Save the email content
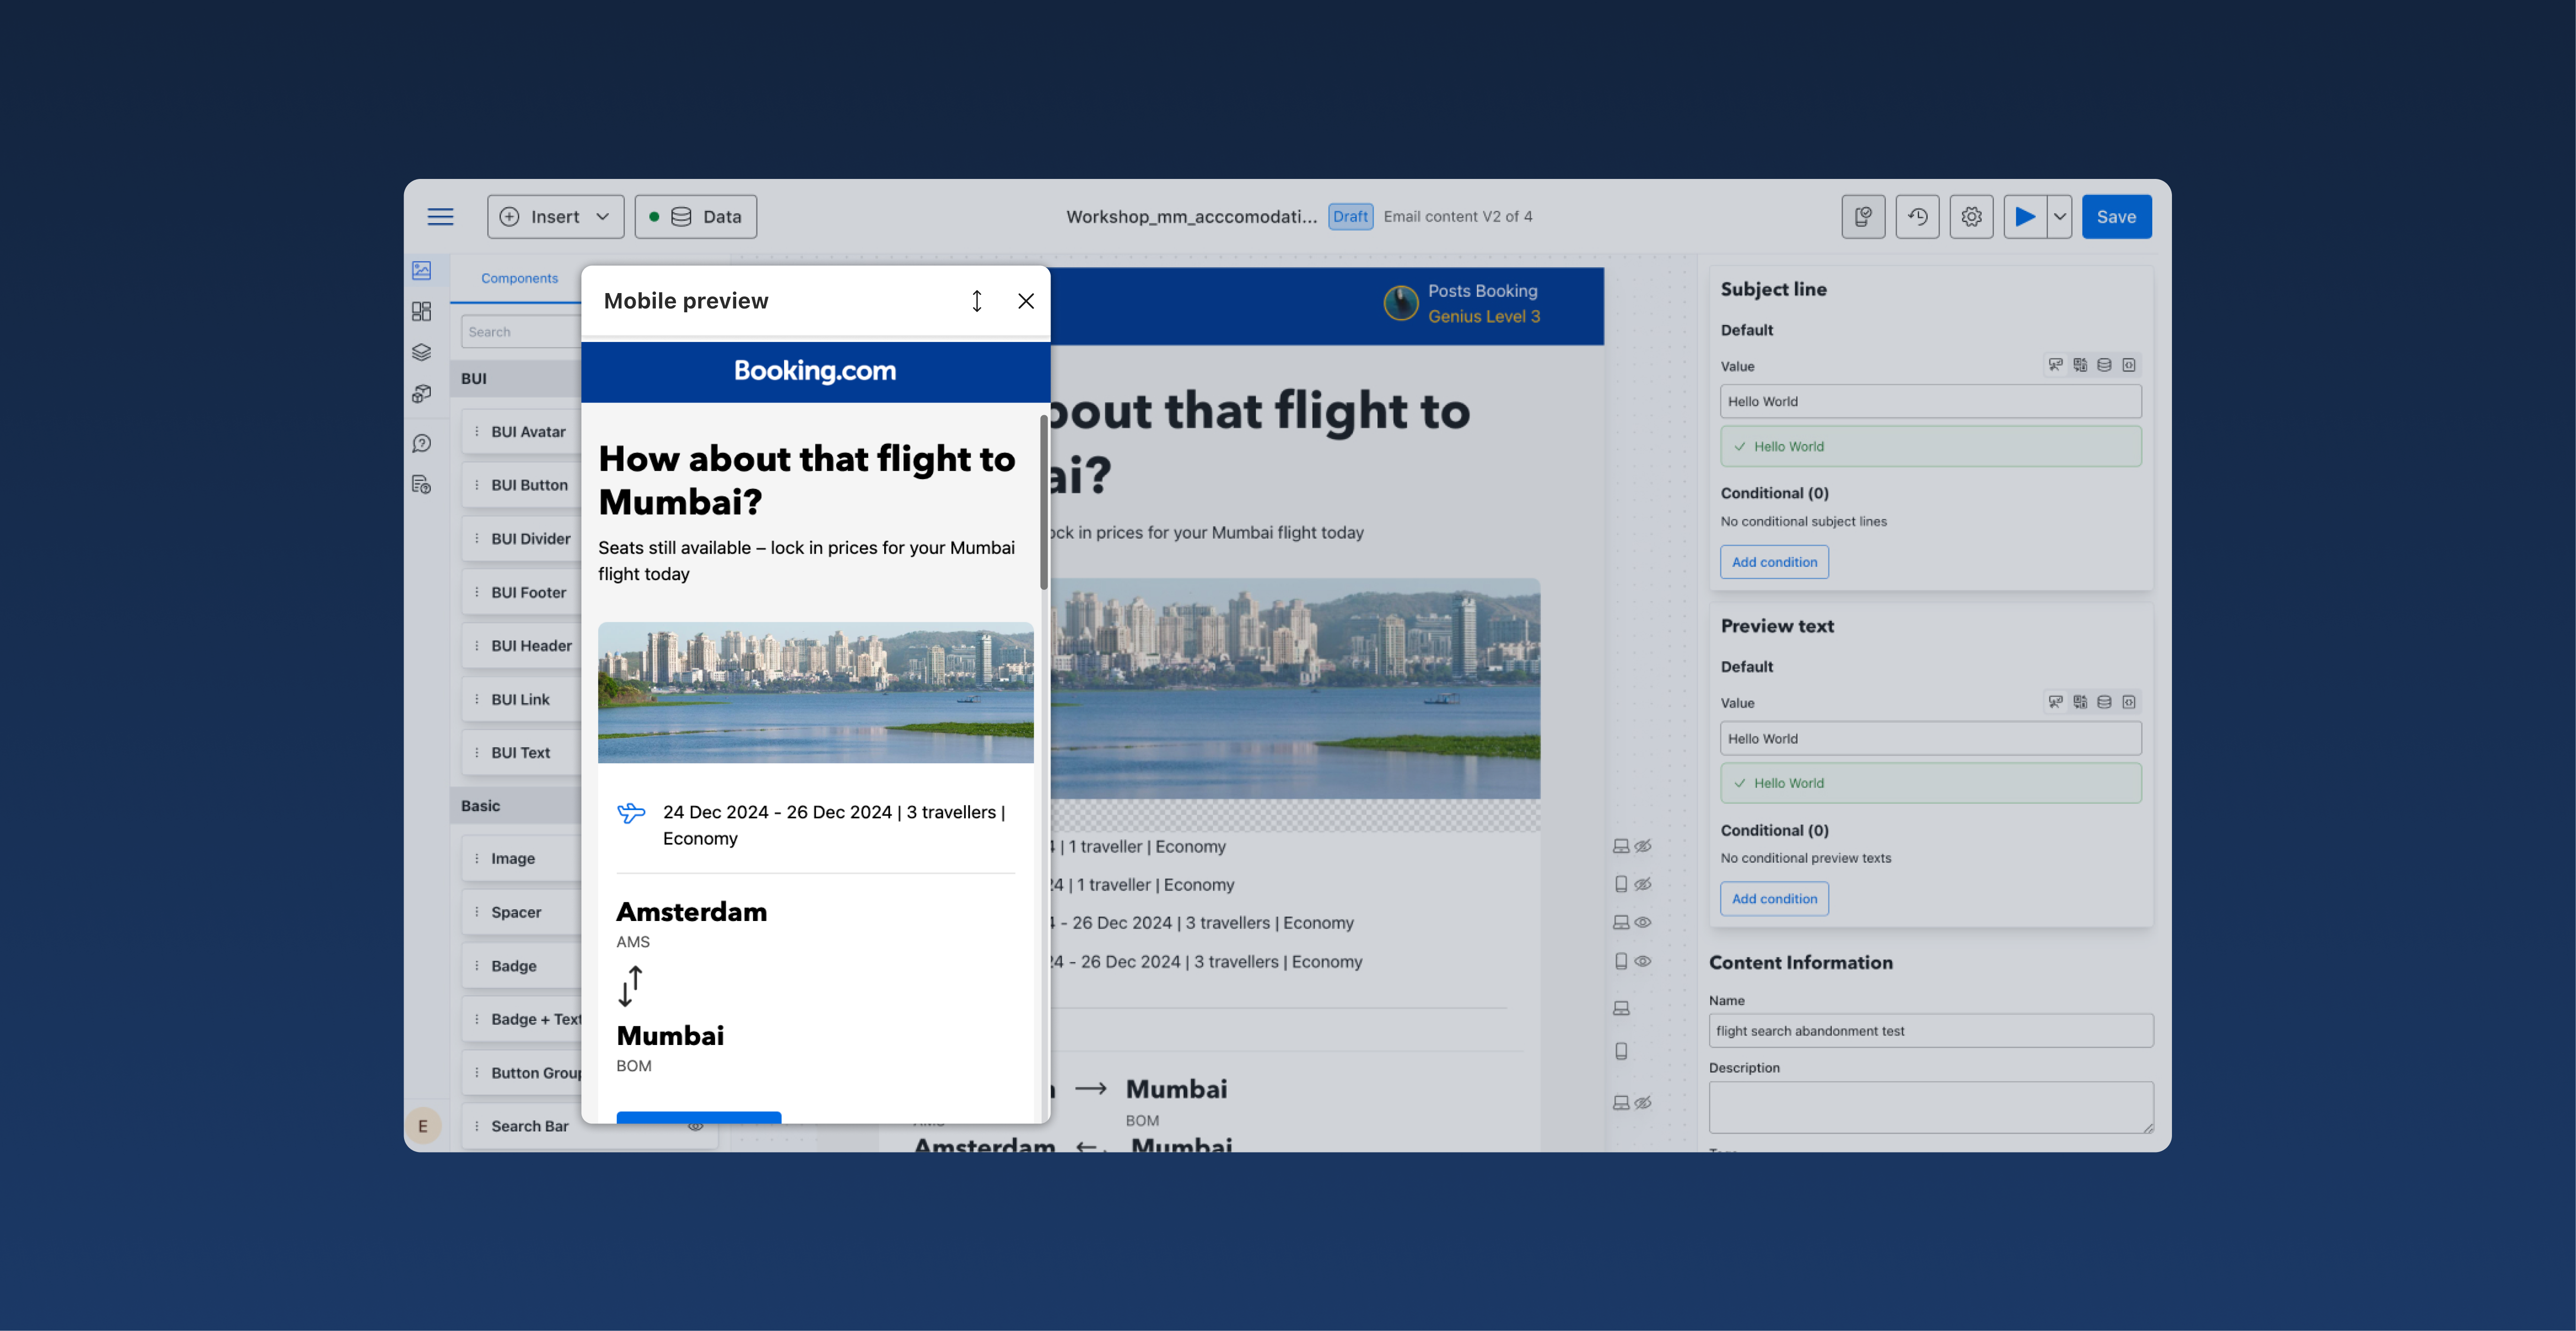Image resolution: width=2576 pixels, height=1331 pixels. tap(2116, 217)
